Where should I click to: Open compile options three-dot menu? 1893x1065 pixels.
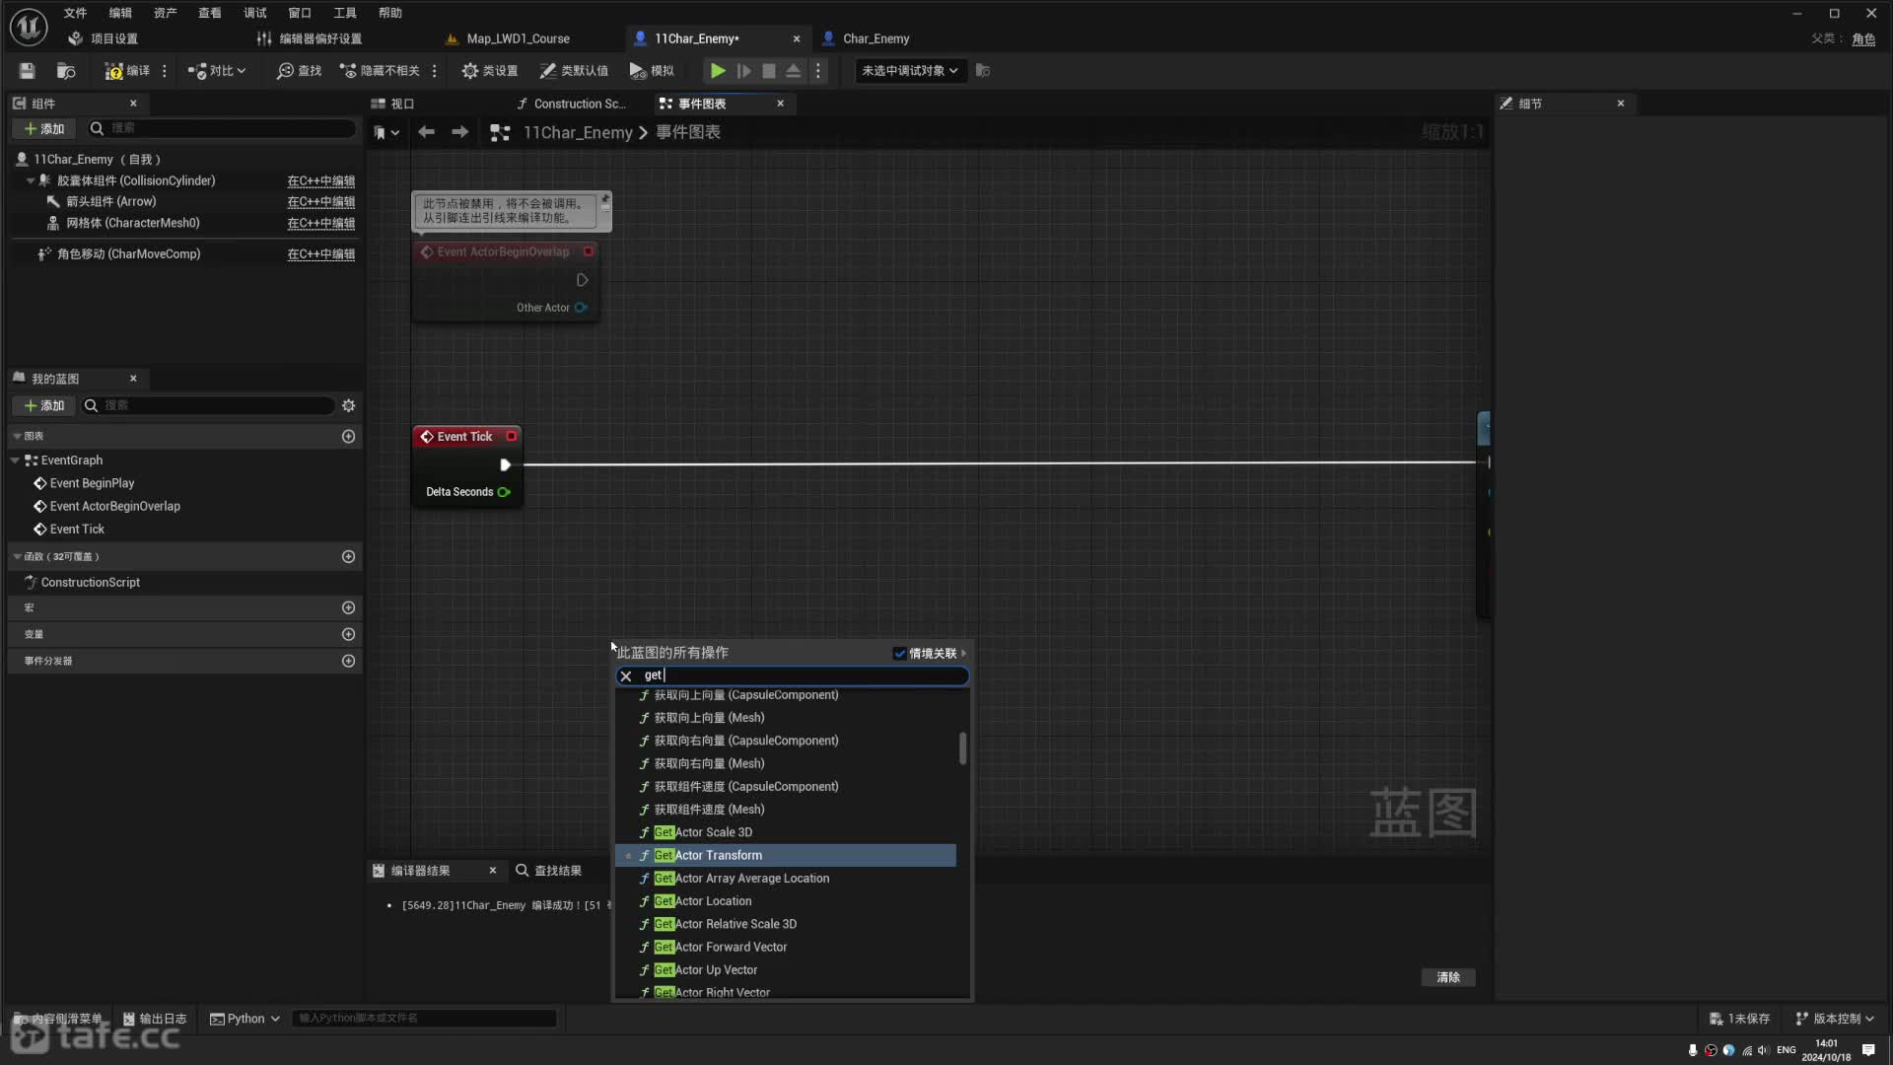click(165, 70)
